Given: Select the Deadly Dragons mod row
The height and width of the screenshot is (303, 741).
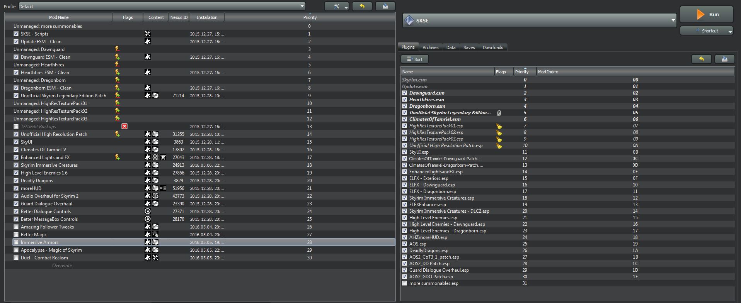Looking at the screenshot, I should [200, 180].
